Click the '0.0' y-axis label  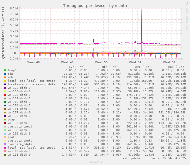pyautogui.click(x=14, y=53)
